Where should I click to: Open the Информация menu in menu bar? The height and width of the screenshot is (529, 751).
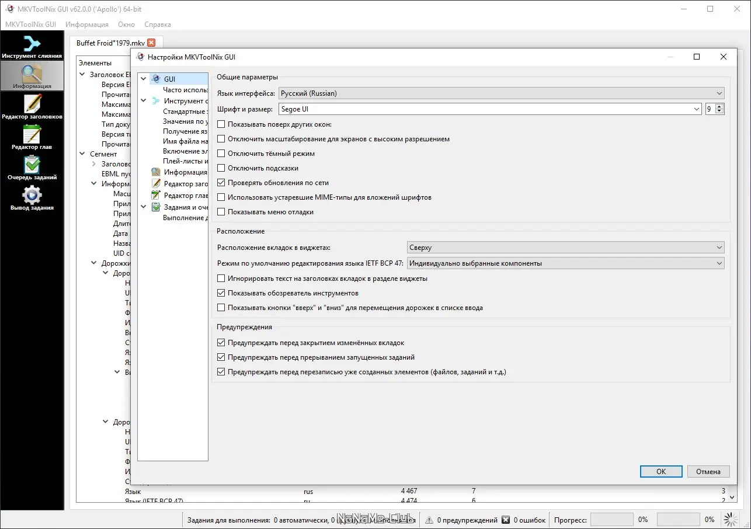tap(87, 25)
